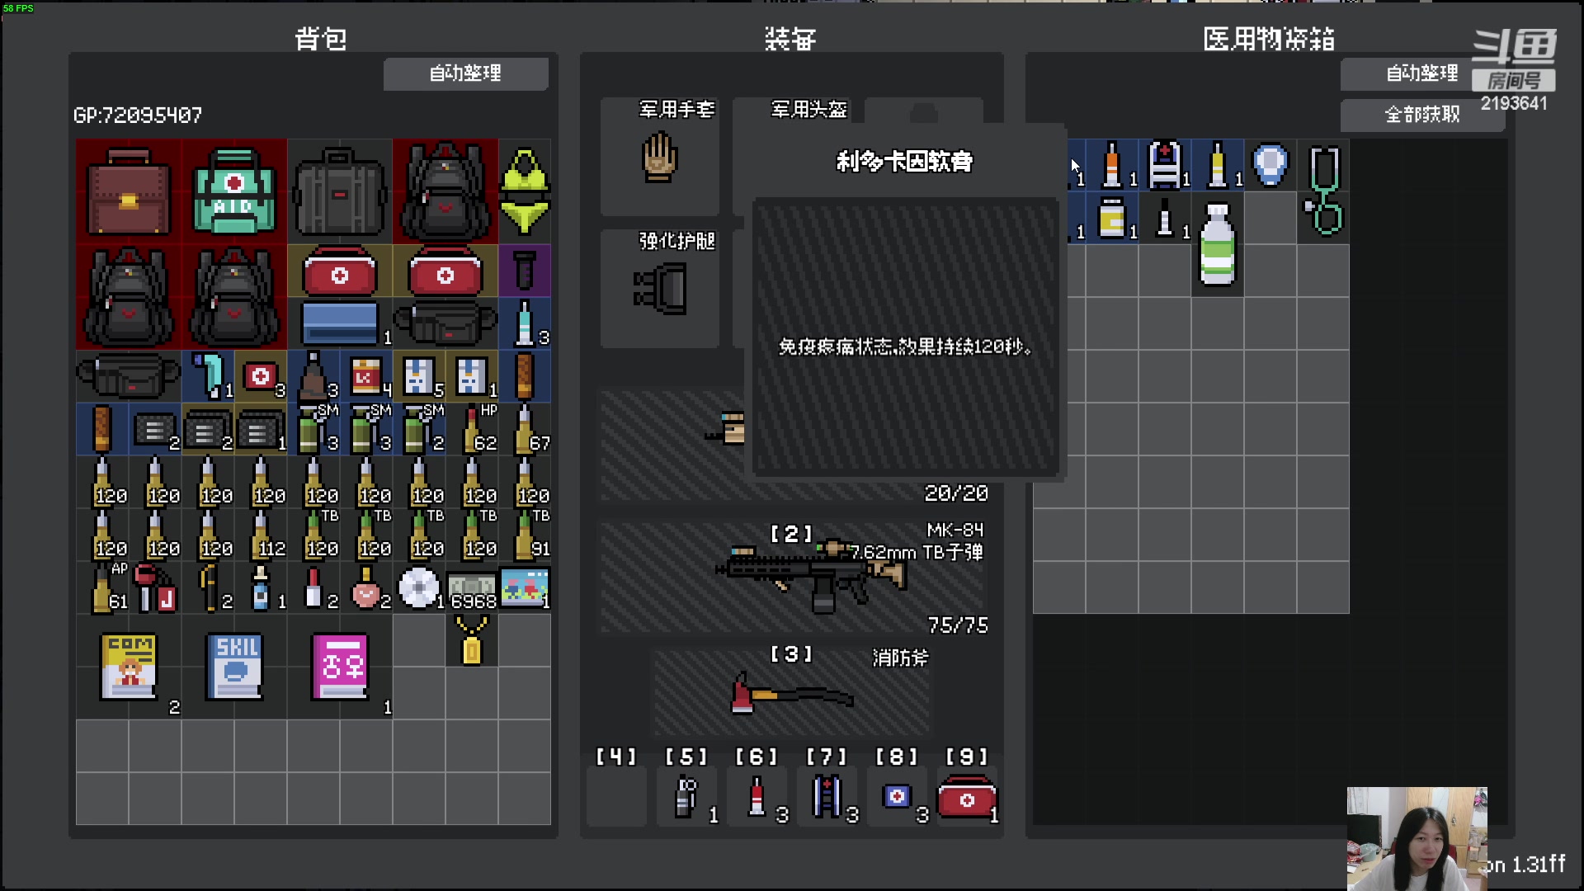Select the 6968 cash stack
This screenshot has width=1584, height=891.
point(473,587)
